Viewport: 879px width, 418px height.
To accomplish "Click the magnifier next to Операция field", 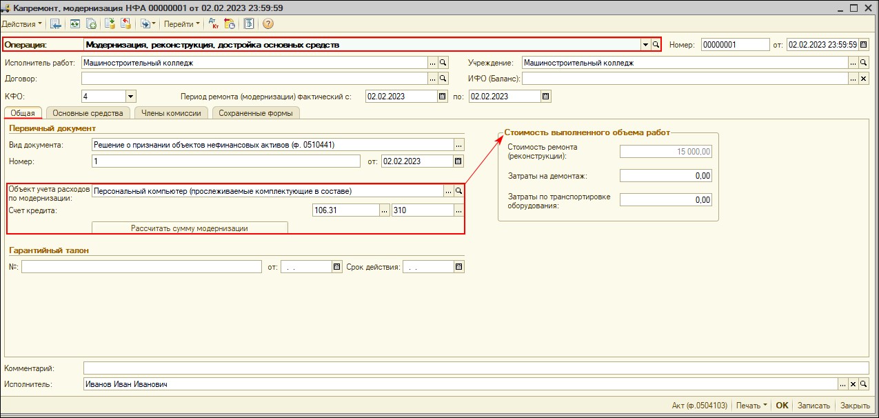I will (x=656, y=45).
